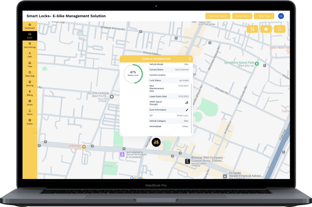Toggle fullscreen map view
The width and height of the screenshot is (312, 207).
(279, 29)
